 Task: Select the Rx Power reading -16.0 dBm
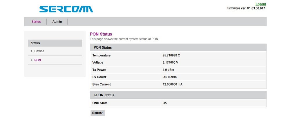pos(170,77)
